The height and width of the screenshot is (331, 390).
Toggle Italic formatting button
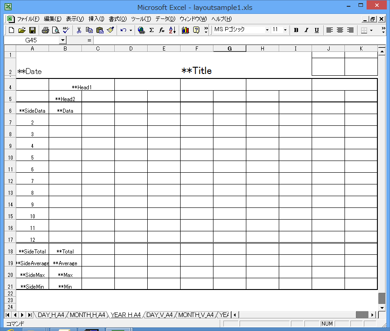coord(306,30)
